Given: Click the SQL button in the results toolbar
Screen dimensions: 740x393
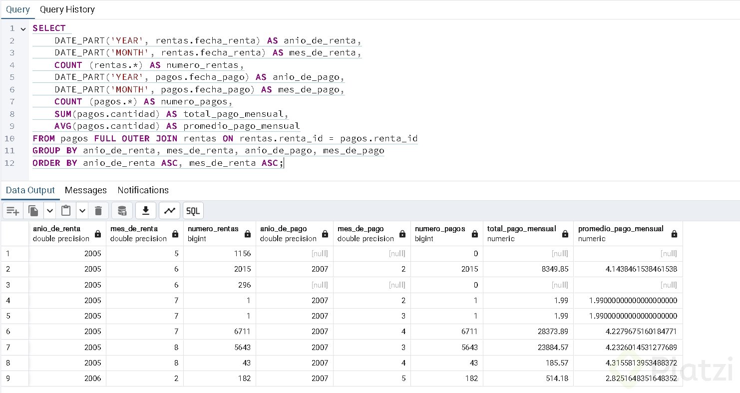Looking at the screenshot, I should click(193, 211).
